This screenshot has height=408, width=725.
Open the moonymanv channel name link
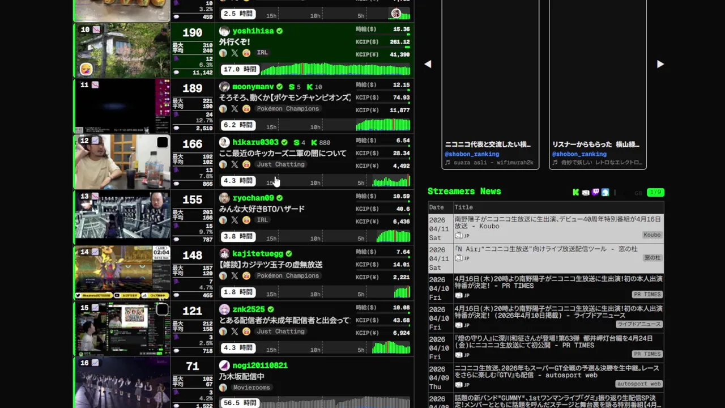tap(253, 87)
